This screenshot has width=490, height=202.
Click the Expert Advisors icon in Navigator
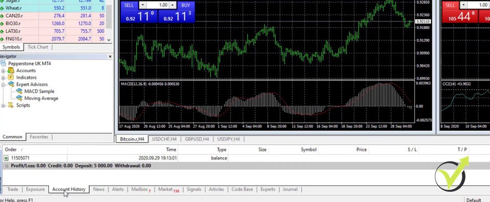tap(11, 84)
